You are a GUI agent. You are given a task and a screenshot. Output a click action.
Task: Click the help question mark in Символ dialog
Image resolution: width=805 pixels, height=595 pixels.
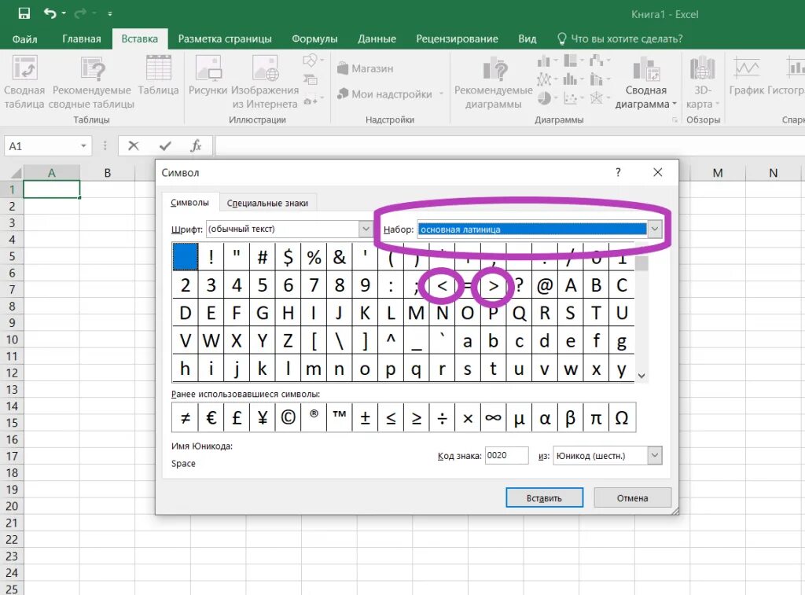click(618, 172)
